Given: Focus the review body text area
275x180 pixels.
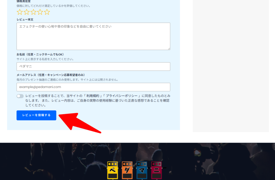Looking at the screenshot, I should pyautogui.click(x=93, y=36).
